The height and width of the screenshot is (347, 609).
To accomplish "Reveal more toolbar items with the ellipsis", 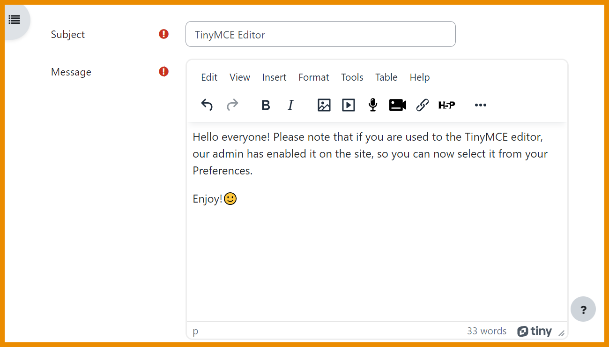I will [x=481, y=105].
